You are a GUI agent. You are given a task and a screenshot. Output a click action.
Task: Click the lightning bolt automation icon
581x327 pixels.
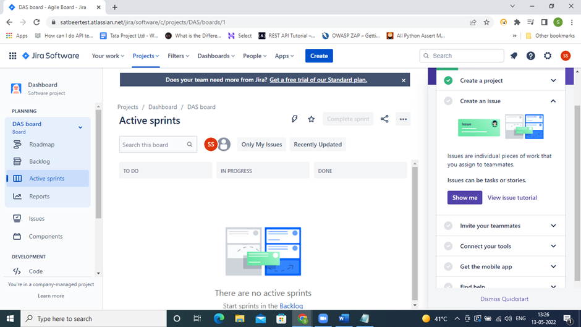(x=294, y=119)
